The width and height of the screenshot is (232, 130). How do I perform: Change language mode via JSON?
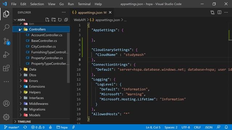pos(209,127)
